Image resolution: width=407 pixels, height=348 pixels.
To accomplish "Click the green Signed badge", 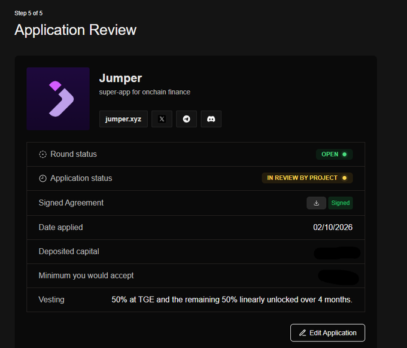I will (x=341, y=203).
